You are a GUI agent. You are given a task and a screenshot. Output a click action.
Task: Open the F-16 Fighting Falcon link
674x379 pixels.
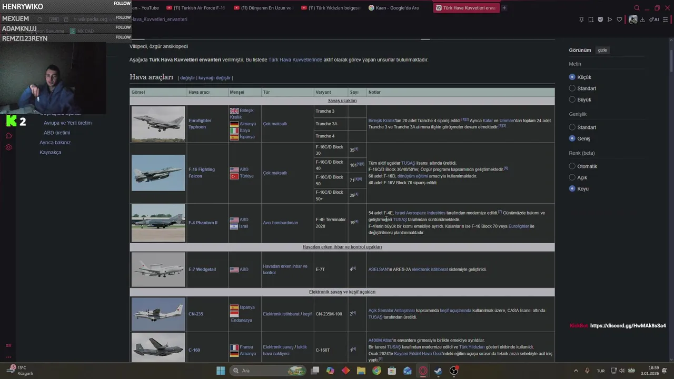202,173
